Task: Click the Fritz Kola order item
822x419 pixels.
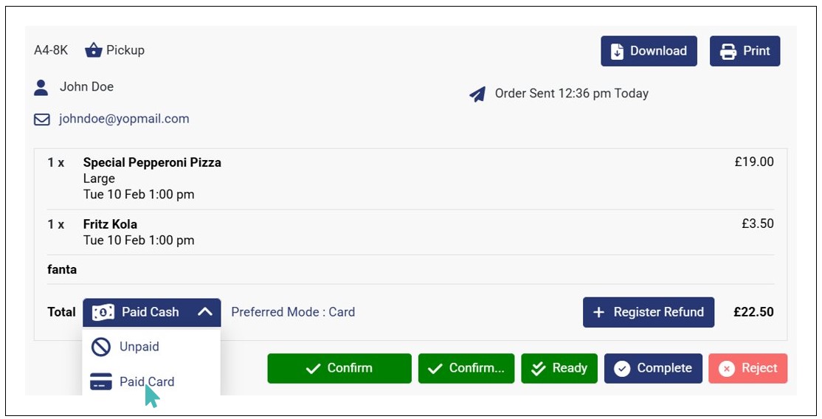Action: pyautogui.click(x=110, y=224)
